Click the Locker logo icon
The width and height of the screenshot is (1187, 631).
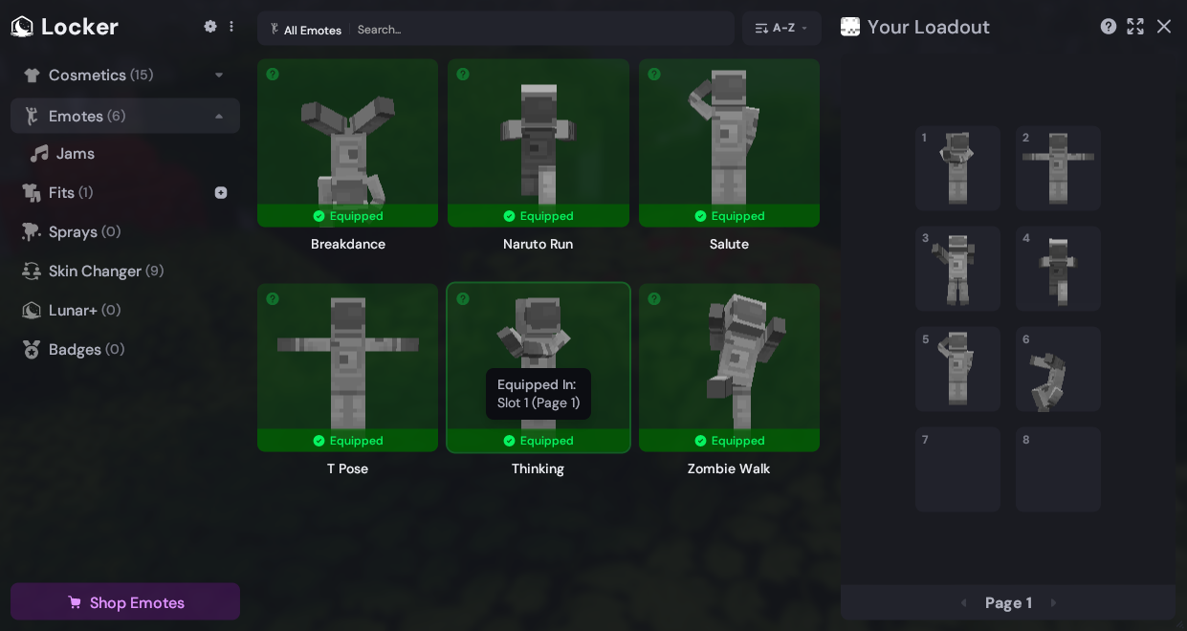[x=22, y=27]
